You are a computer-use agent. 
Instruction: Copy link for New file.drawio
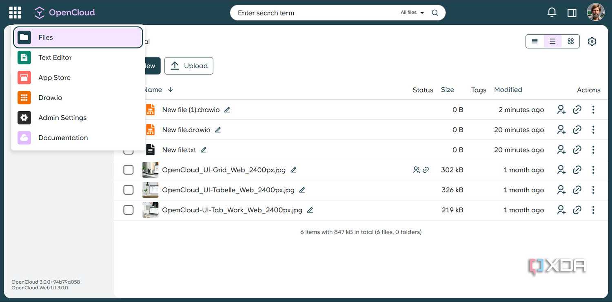pos(577,130)
